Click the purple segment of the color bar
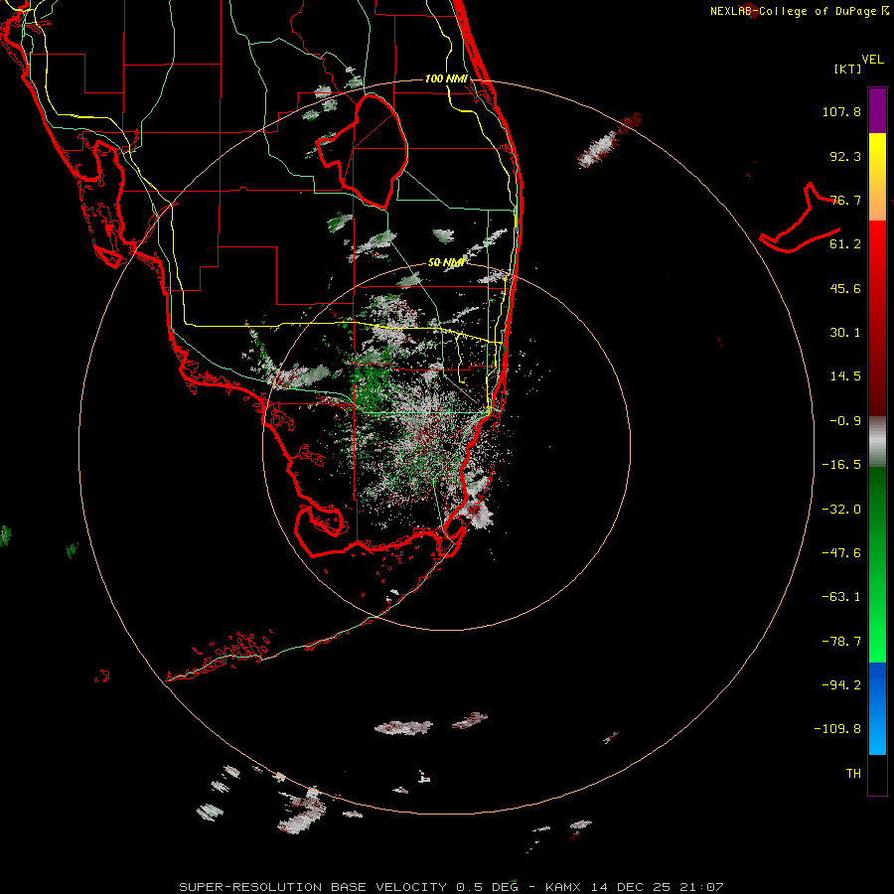The height and width of the screenshot is (894, 894). pos(877,110)
